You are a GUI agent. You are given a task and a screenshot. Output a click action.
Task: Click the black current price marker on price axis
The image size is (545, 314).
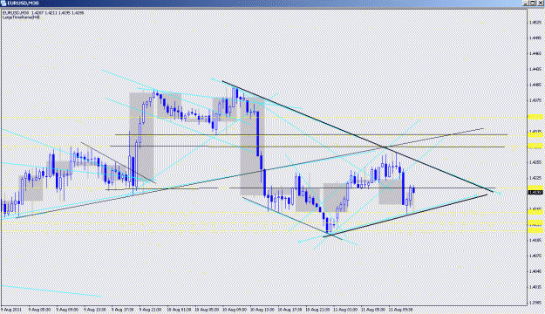pos(535,192)
